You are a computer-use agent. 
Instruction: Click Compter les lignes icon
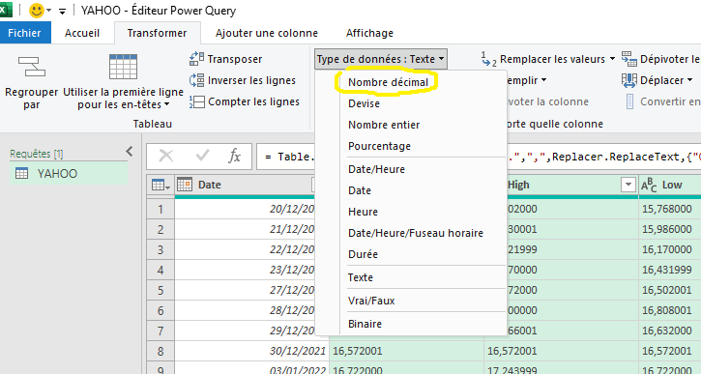coord(196,101)
